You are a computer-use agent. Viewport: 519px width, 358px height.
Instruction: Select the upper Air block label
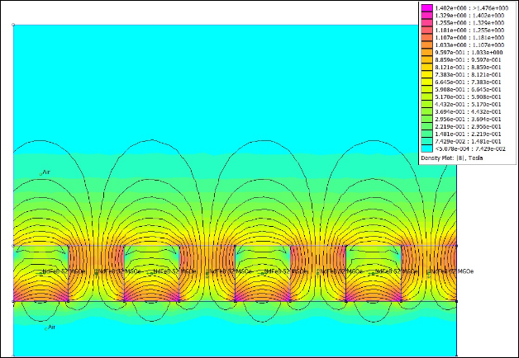[49, 172]
